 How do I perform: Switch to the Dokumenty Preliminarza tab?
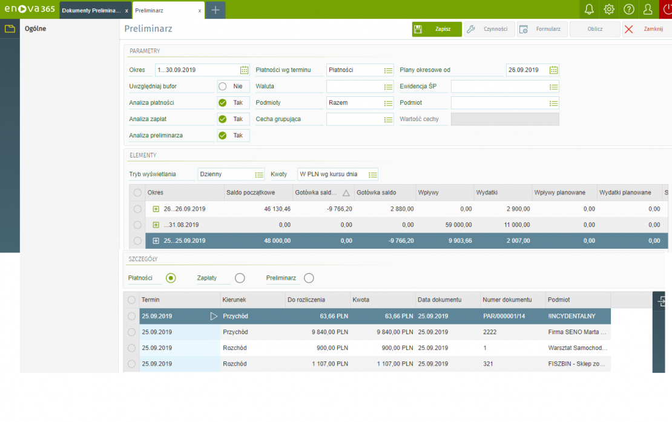tap(91, 10)
